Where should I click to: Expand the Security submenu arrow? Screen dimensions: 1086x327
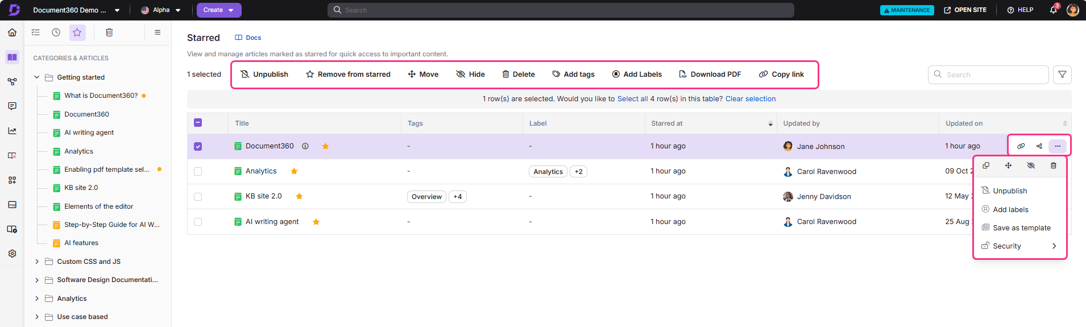pos(1054,246)
